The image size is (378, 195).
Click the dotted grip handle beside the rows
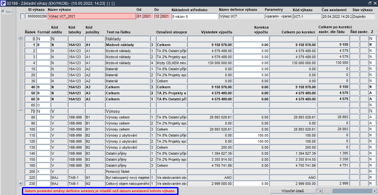(21, 73)
